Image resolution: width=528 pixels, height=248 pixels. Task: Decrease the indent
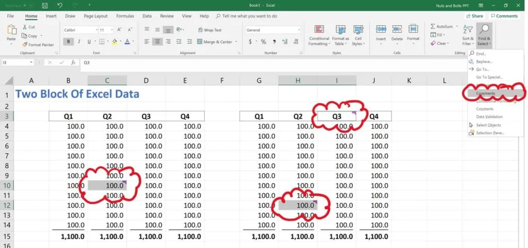click(179, 42)
